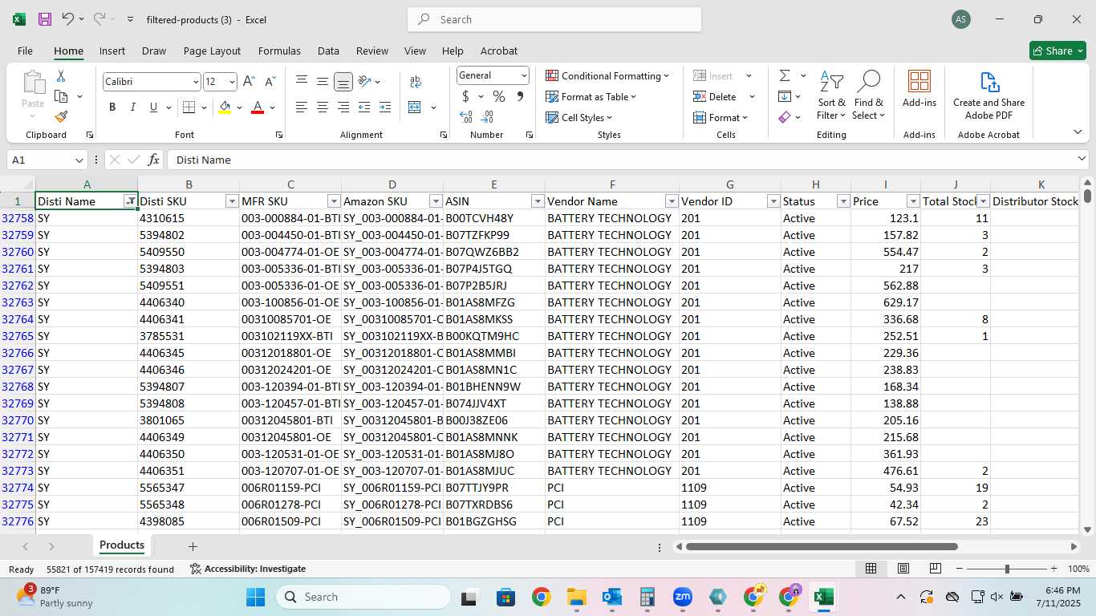Expand the Name Box dropdown arrow
Image resolution: width=1096 pixels, height=616 pixels.
79,160
